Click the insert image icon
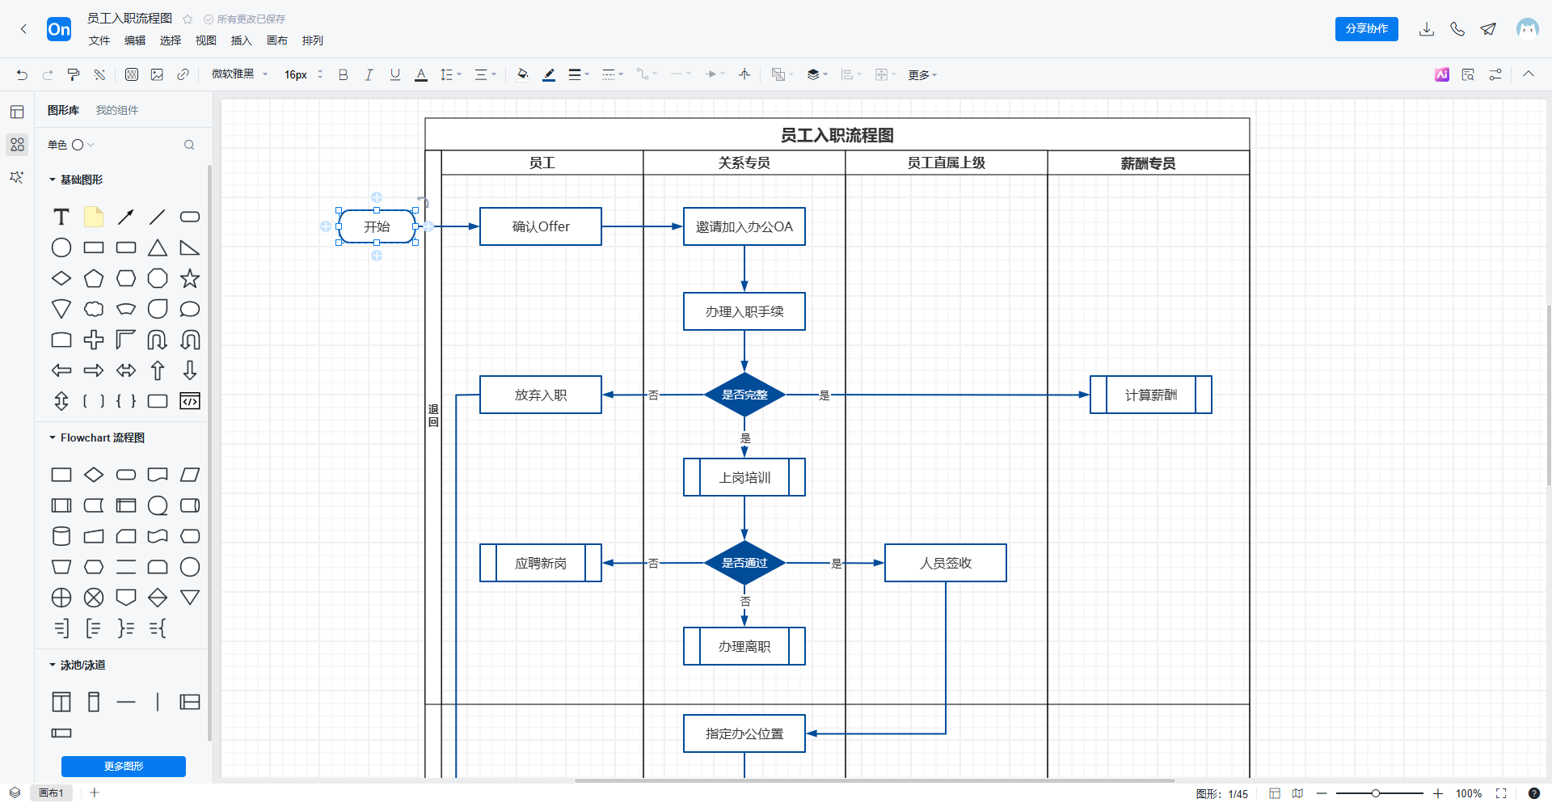Image resolution: width=1552 pixels, height=803 pixels. 157,74
